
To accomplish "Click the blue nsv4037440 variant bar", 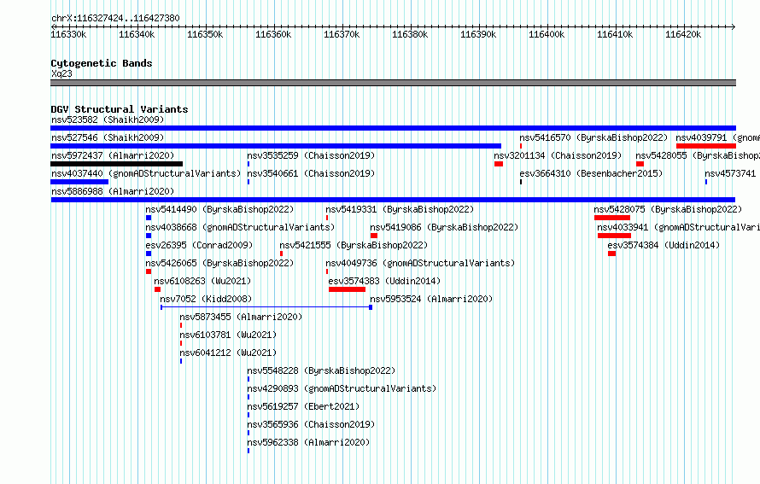I will 79,182.
